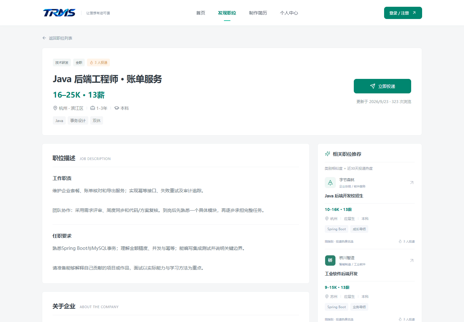Click briefcase icon beside 1-3年
Image resolution: width=464 pixels, height=322 pixels.
[92, 108]
